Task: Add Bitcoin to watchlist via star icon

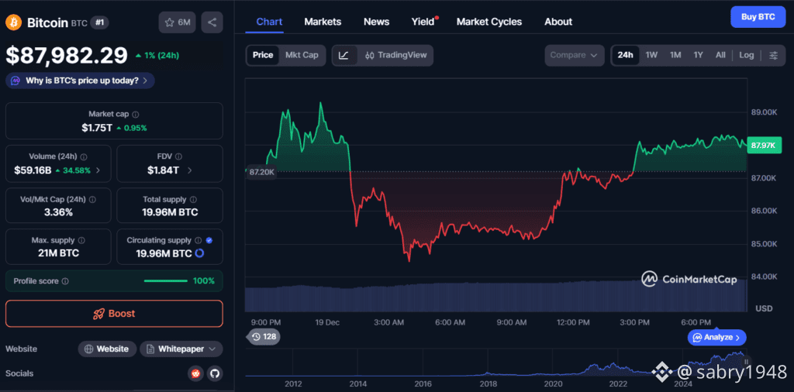Action: (178, 22)
